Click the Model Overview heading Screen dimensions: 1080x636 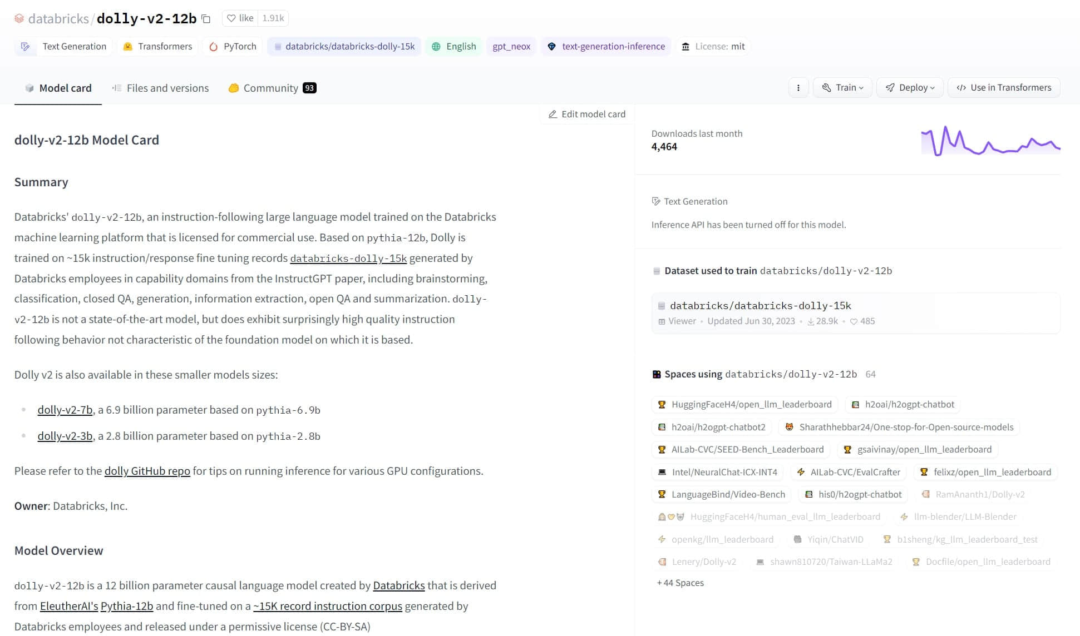click(x=59, y=551)
